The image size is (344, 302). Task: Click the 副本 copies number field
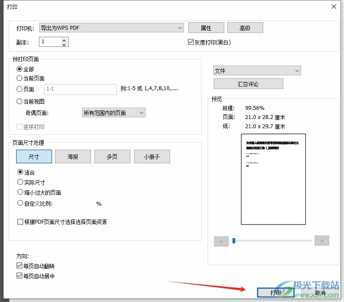pos(50,42)
